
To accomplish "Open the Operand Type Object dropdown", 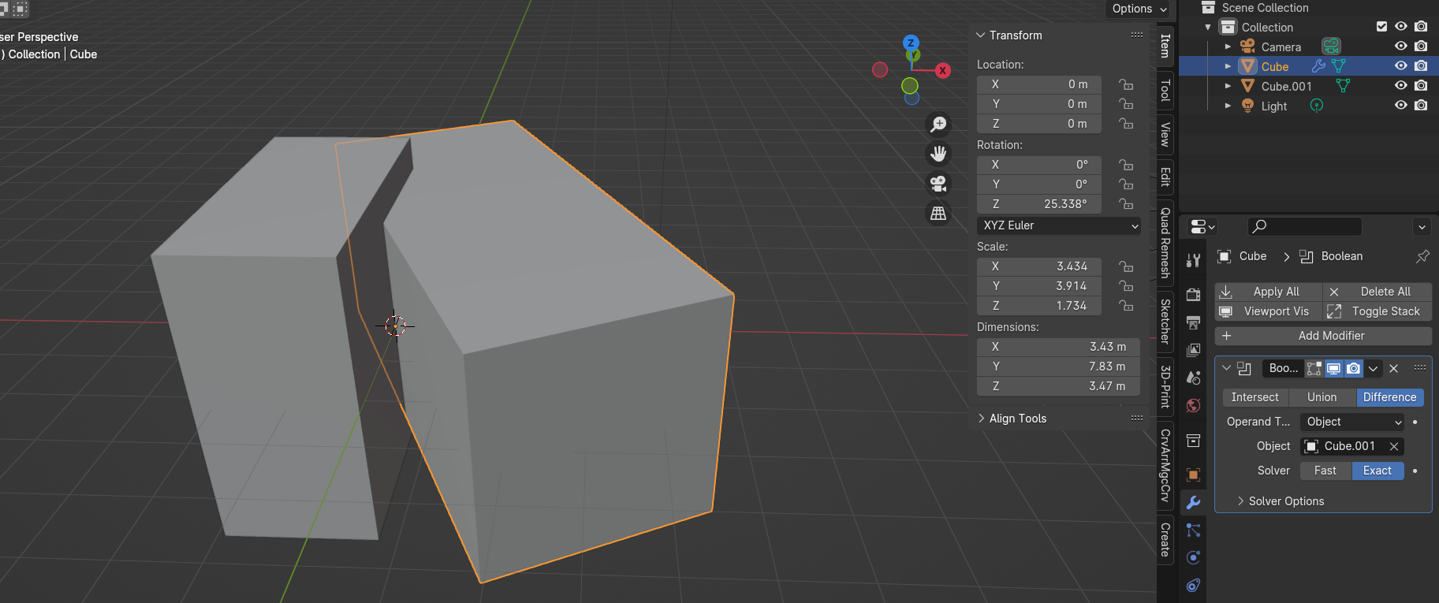I will 1351,422.
